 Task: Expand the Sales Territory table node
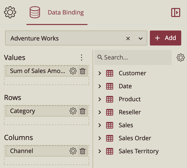pos(100,151)
